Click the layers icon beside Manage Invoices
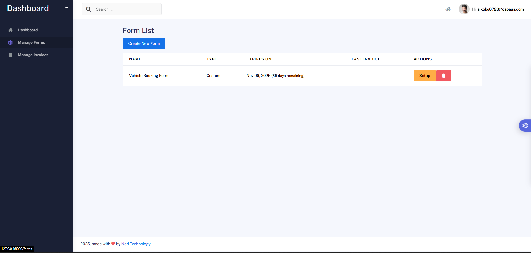Screen dimensions: 531x253 pyautogui.click(x=11, y=55)
